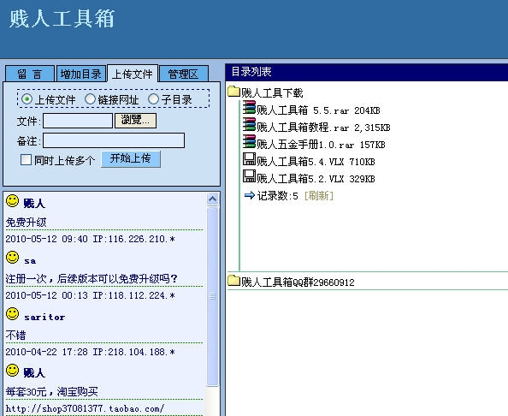508x416 pixels.
Task: Click the blue arrow icon beside 记录数
Action: (250, 195)
